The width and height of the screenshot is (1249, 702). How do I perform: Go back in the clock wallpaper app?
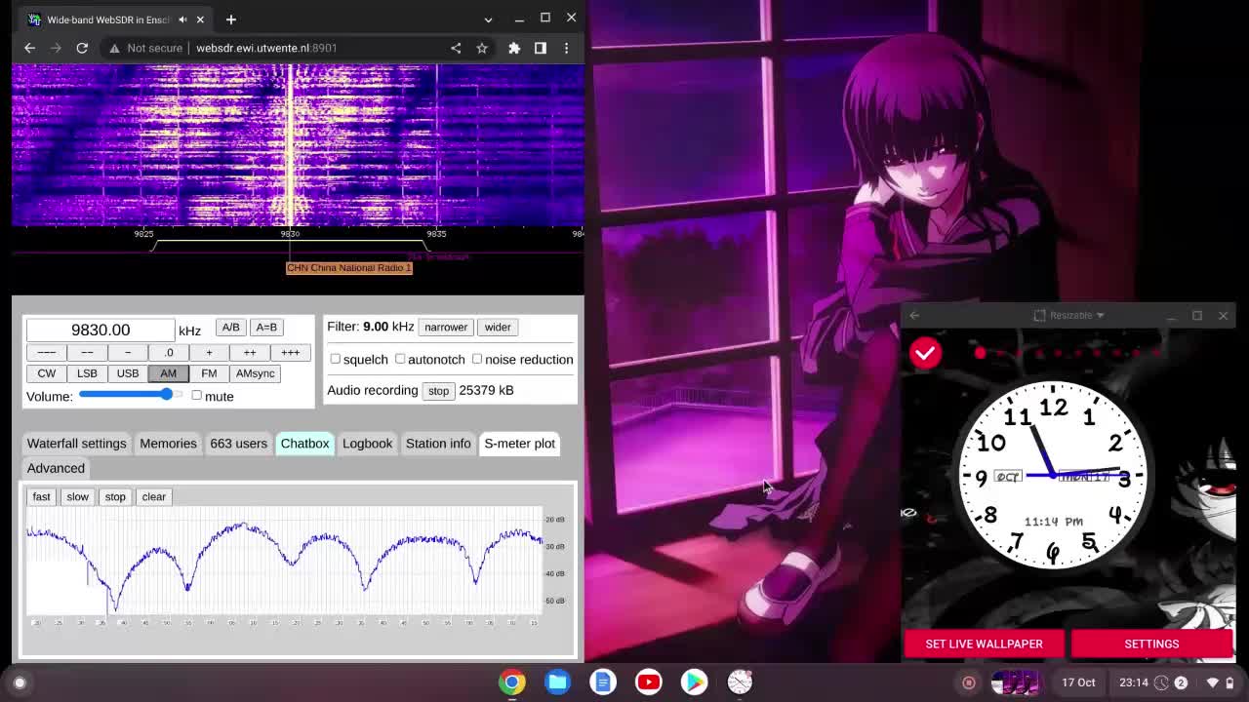pyautogui.click(x=914, y=315)
